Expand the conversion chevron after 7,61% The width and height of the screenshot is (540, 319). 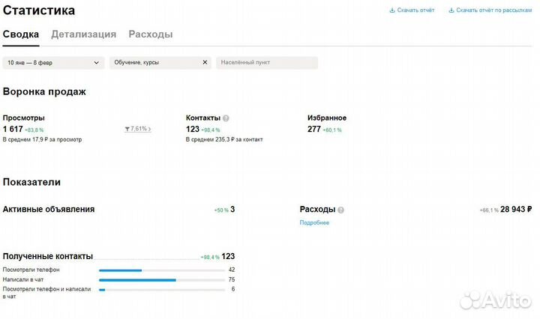pyautogui.click(x=149, y=129)
